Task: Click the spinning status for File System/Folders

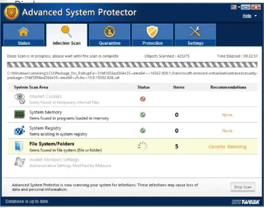Action: [x=143, y=146]
